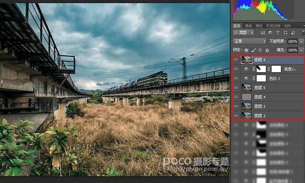Click the 亮度/... layer name
Image resolution: width=305 pixels, height=183 pixels.
pos(290,69)
